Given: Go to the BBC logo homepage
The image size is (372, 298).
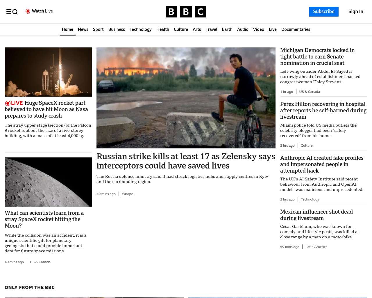Looking at the screenshot, I should click(x=186, y=12).
